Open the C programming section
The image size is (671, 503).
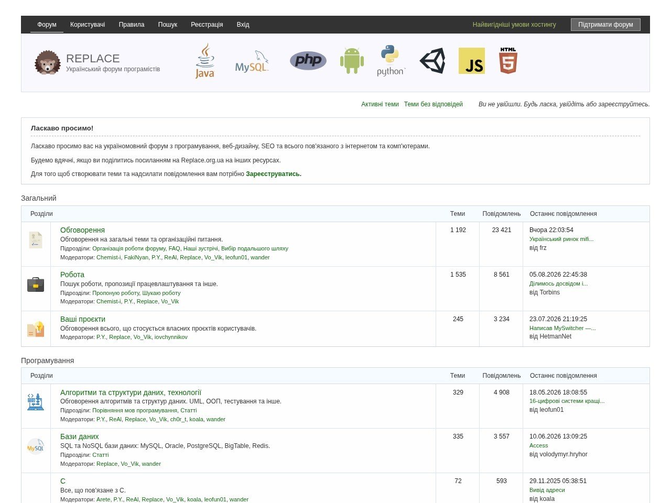click(x=63, y=481)
